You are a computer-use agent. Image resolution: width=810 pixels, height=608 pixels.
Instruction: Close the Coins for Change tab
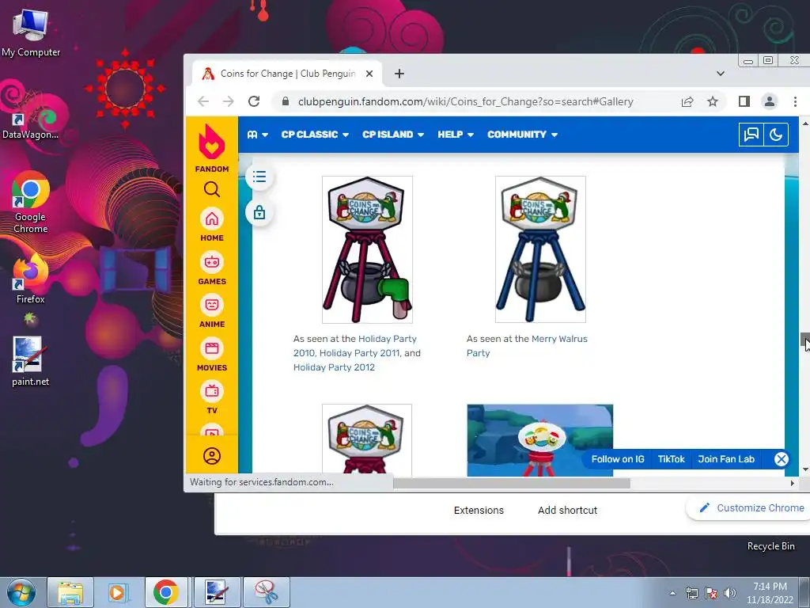point(369,74)
